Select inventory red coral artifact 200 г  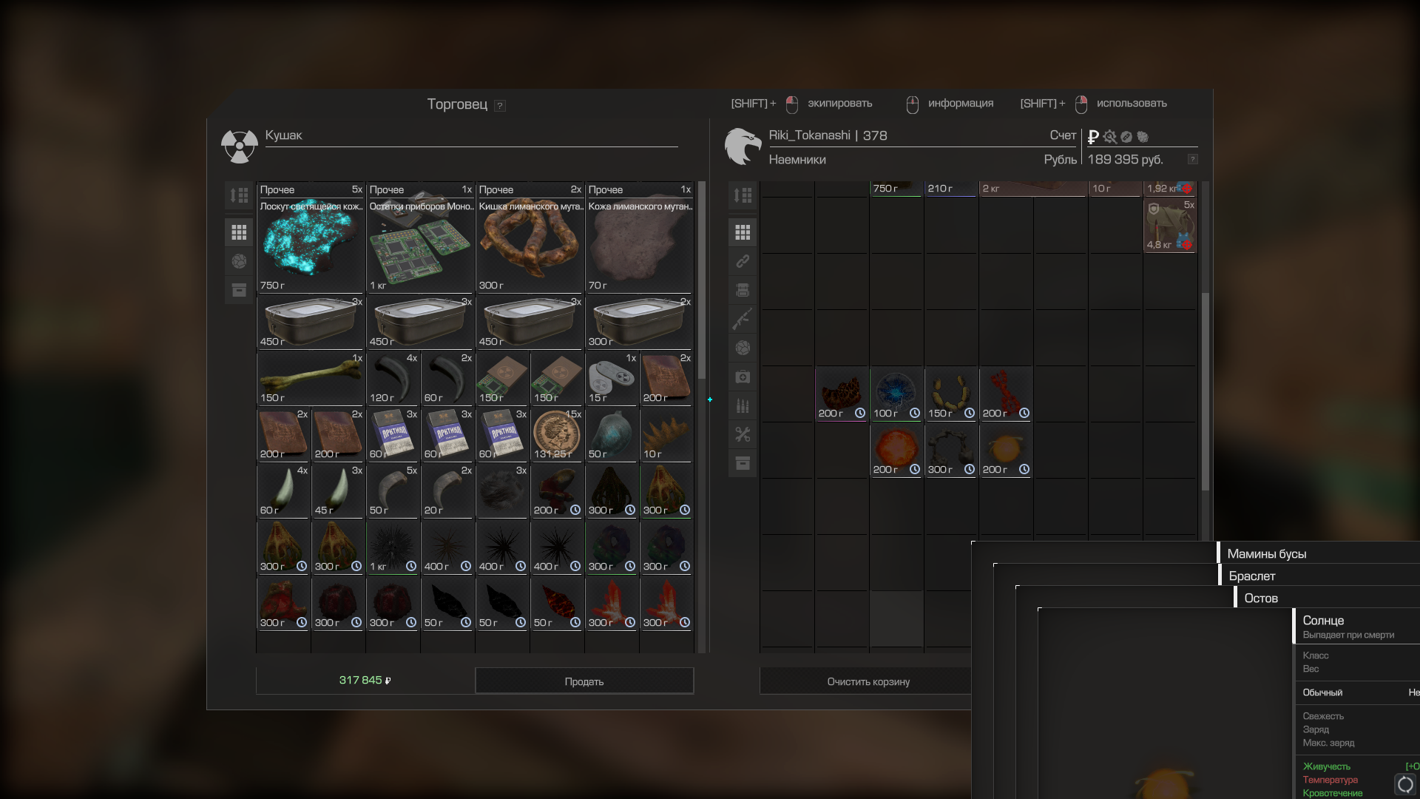pos(1006,394)
